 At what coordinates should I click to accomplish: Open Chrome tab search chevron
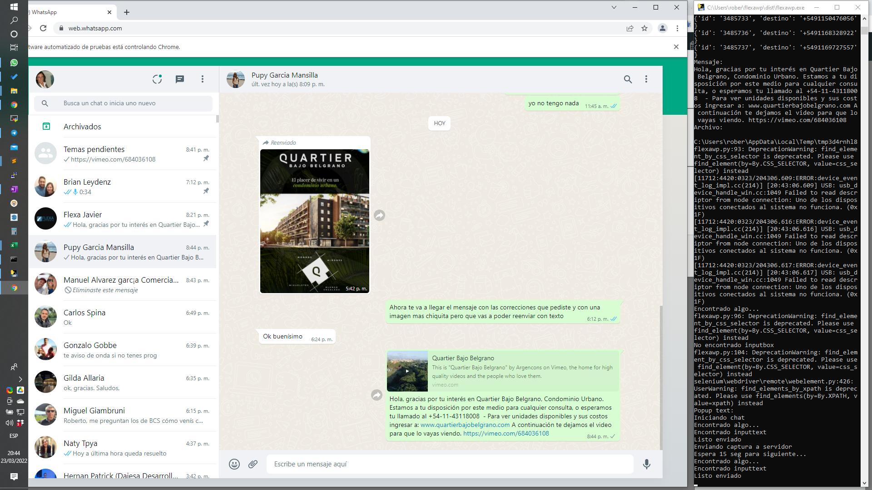tap(614, 7)
